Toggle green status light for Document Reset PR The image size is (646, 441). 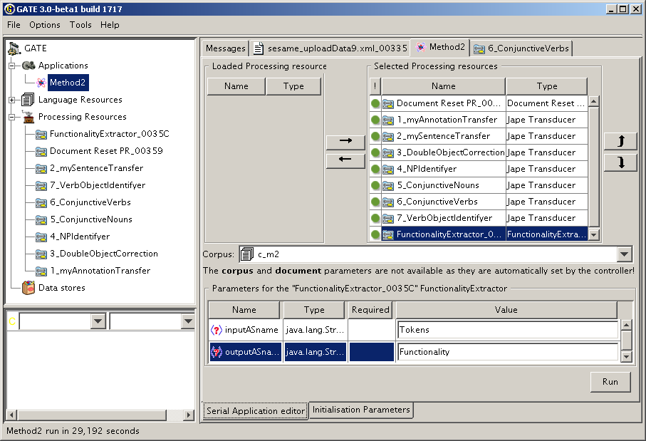375,103
